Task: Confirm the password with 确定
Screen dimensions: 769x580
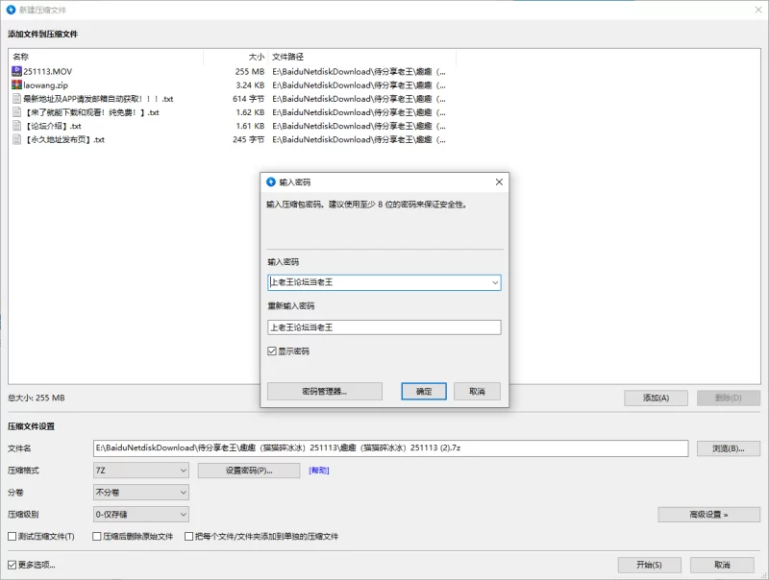Action: point(424,391)
